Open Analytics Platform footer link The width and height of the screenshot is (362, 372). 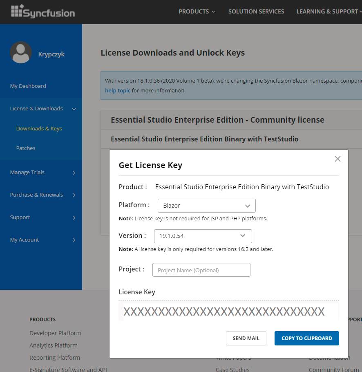(x=54, y=345)
